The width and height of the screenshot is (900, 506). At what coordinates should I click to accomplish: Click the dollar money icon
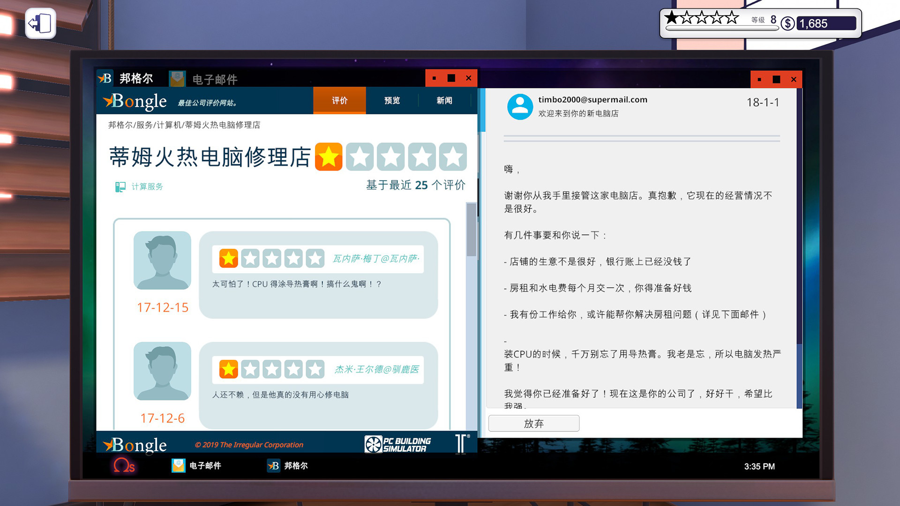pos(787,23)
